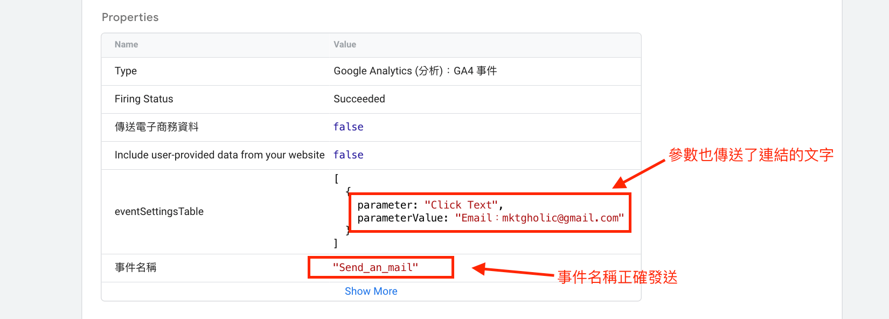Click the 傳送電子商務資料 row label

point(157,127)
